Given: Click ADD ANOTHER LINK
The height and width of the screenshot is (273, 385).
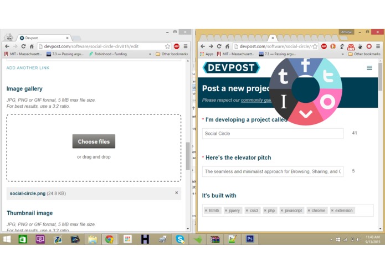Looking at the screenshot, I should 28,68.
